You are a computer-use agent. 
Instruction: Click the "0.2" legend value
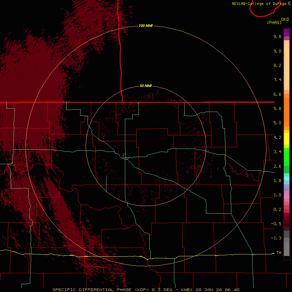tap(277, 210)
